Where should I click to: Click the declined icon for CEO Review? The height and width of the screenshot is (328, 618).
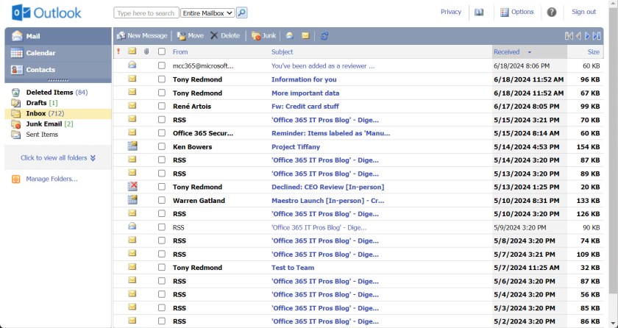click(132, 186)
